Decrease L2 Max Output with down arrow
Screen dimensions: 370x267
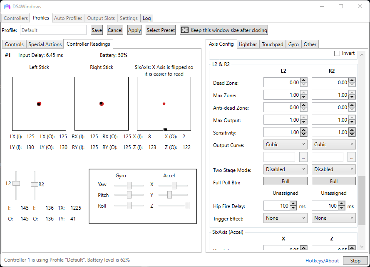coord(304,122)
